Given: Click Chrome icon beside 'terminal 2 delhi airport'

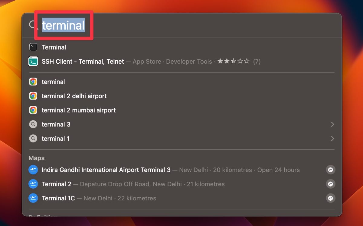Looking at the screenshot, I should (33, 96).
